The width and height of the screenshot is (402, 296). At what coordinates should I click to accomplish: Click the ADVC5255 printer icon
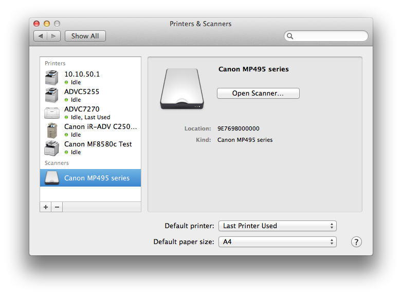[x=52, y=95]
